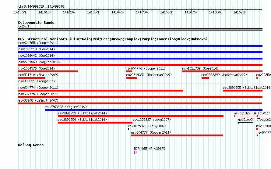Click the nsv1023213 (Coe2014) variant bar
The height and width of the screenshot is (169, 271).
click(140, 52)
